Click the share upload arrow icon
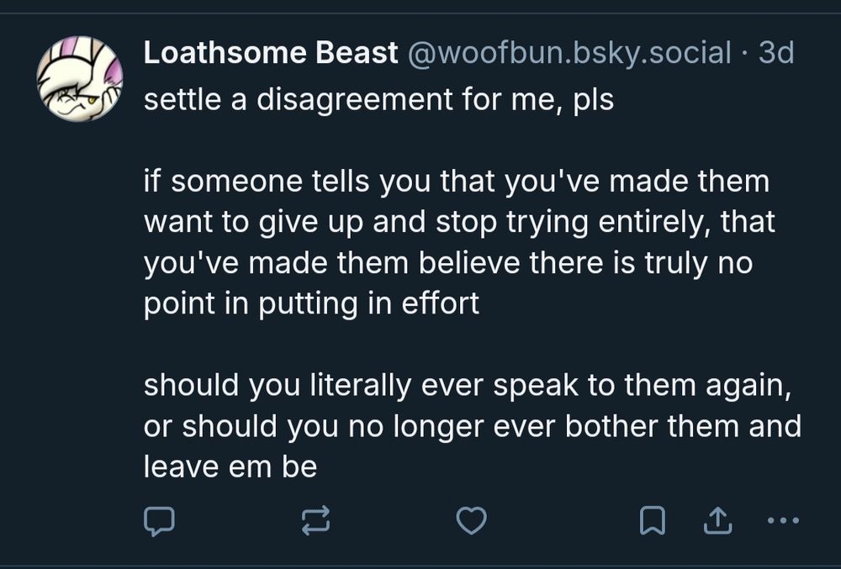The image size is (841, 569). (x=717, y=523)
